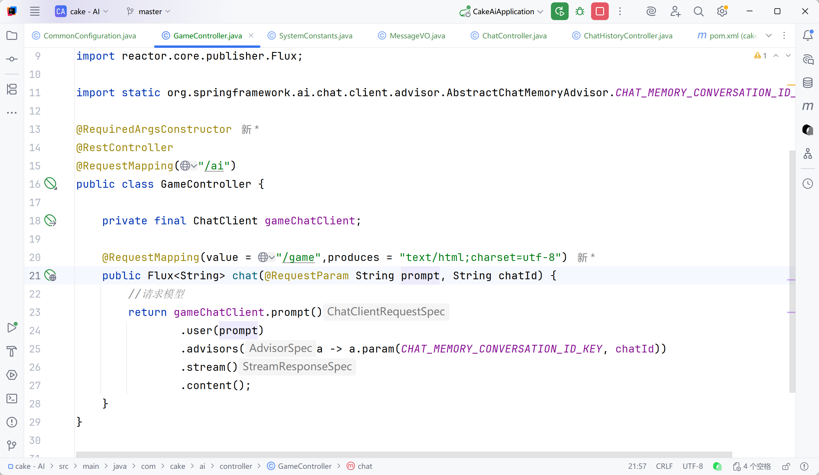Click the CRLF line separator indicator
This screenshot has height=475, width=819.
664,466
